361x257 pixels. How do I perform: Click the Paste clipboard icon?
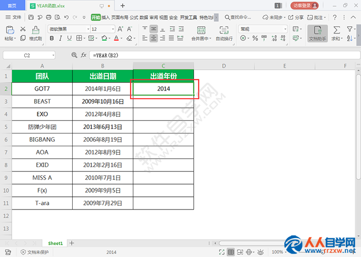[10, 30]
